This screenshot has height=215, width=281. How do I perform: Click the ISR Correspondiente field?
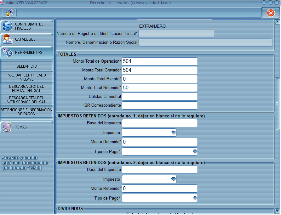point(160,105)
